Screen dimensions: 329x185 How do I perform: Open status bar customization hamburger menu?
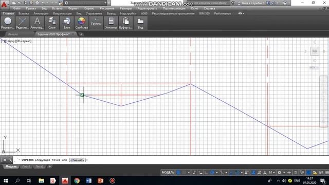327,173
